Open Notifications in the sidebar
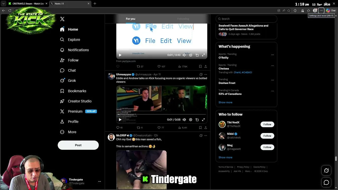The width and height of the screenshot is (338, 190). pyautogui.click(x=74, y=50)
